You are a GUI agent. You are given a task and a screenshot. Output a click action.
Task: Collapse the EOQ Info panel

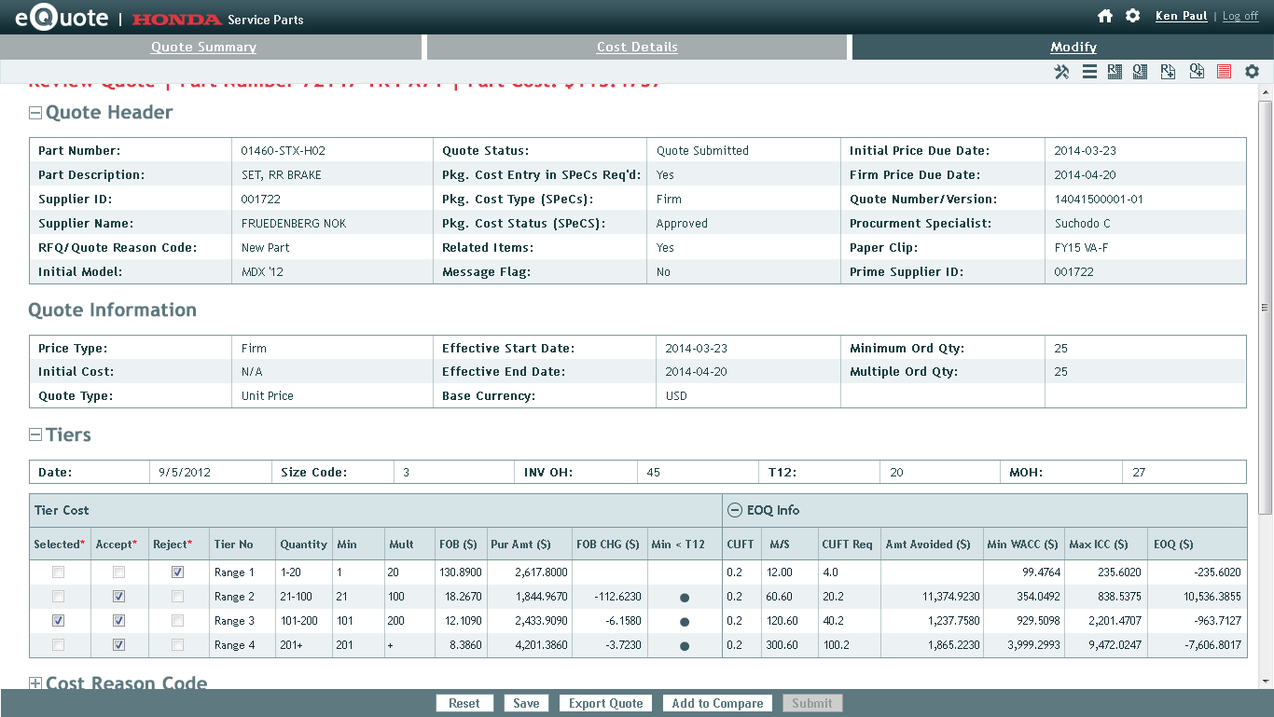click(x=735, y=511)
